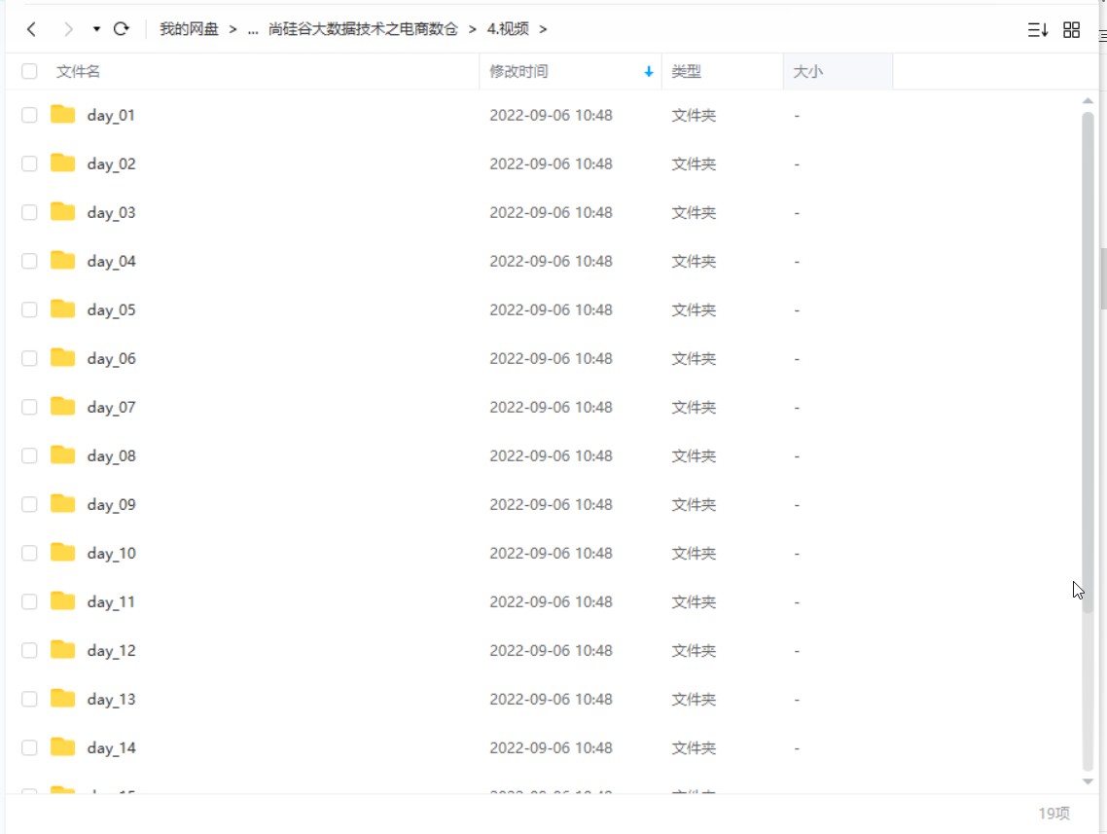Refresh the current folder listing
This screenshot has width=1107, height=834.
point(122,29)
